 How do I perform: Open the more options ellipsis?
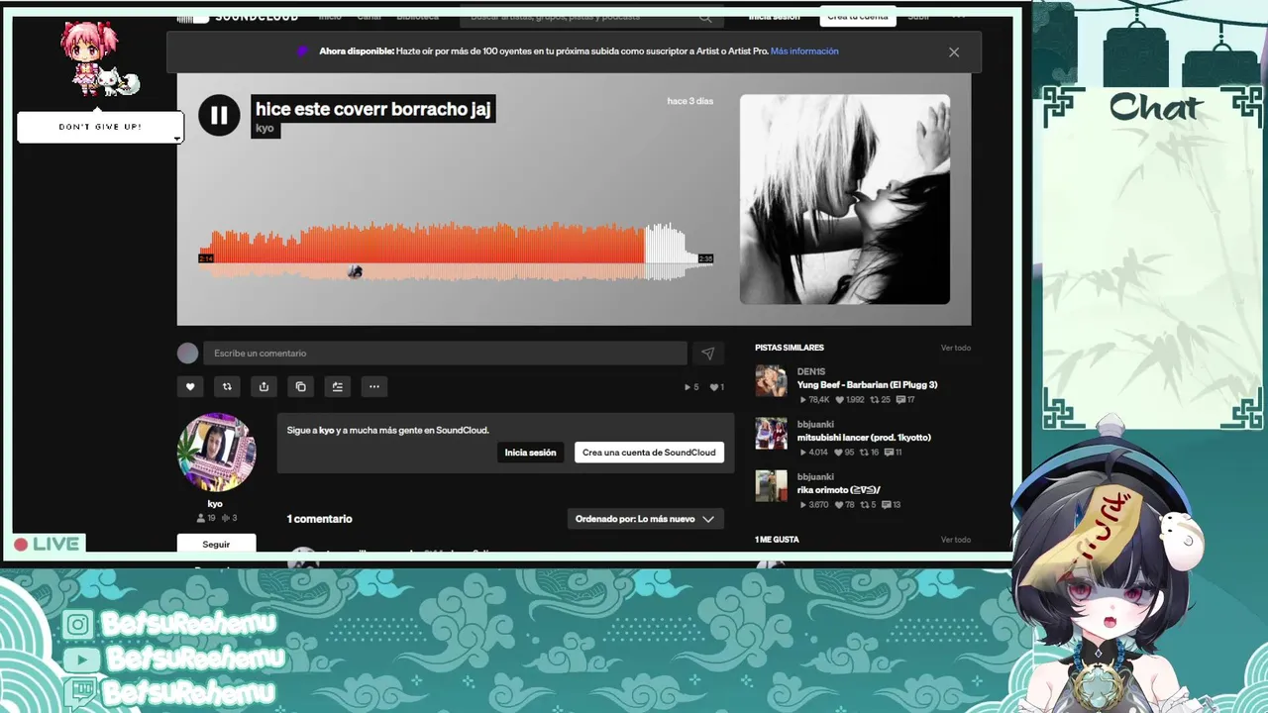click(374, 386)
